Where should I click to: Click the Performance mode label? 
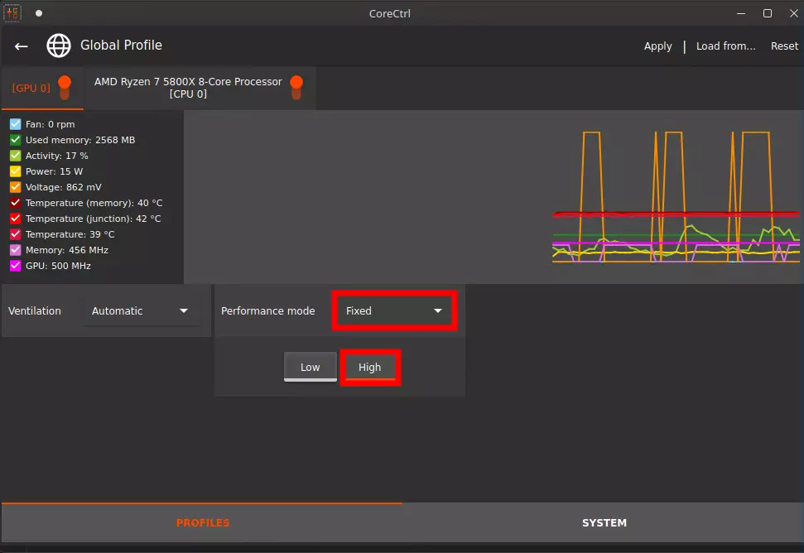click(x=267, y=311)
